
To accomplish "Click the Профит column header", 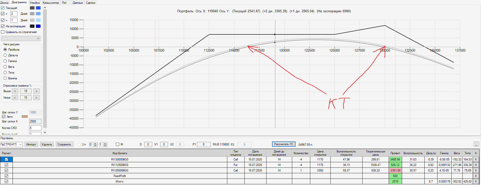I will point(395,153).
